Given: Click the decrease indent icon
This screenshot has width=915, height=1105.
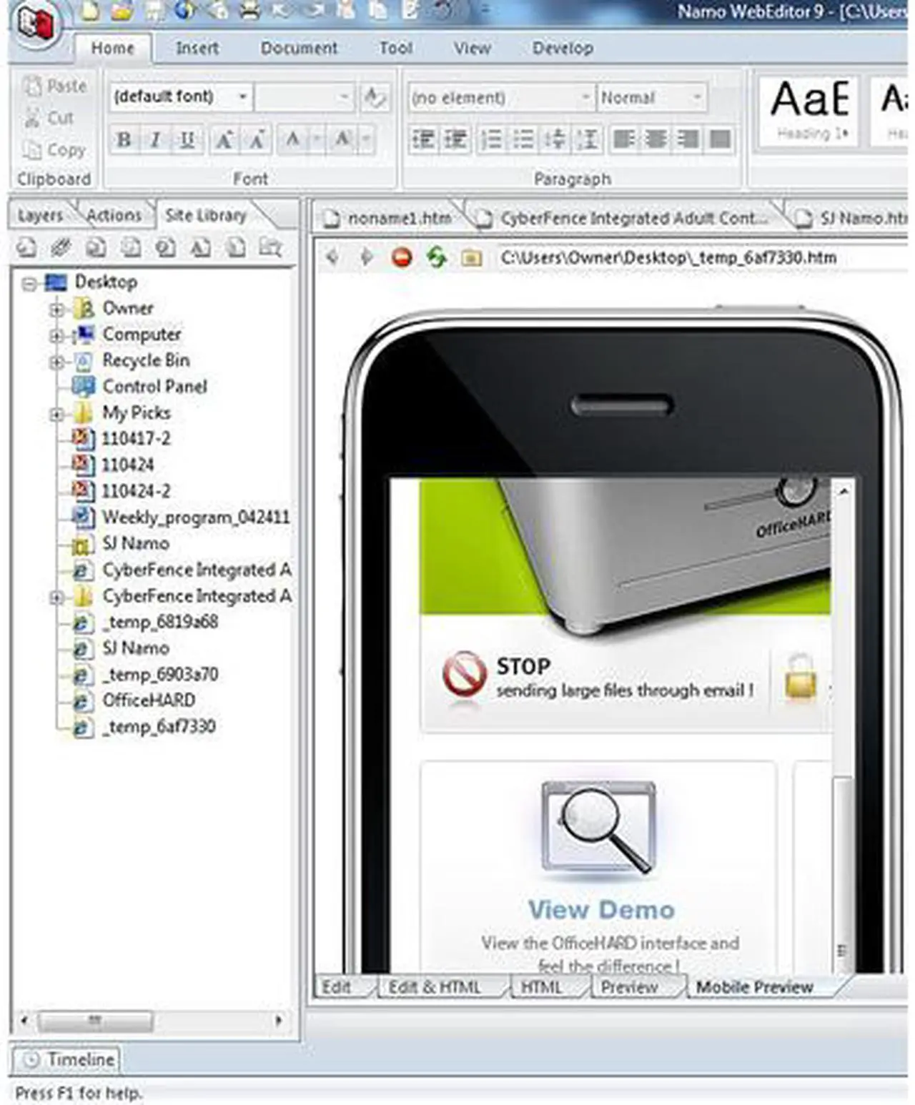Looking at the screenshot, I should [423, 139].
